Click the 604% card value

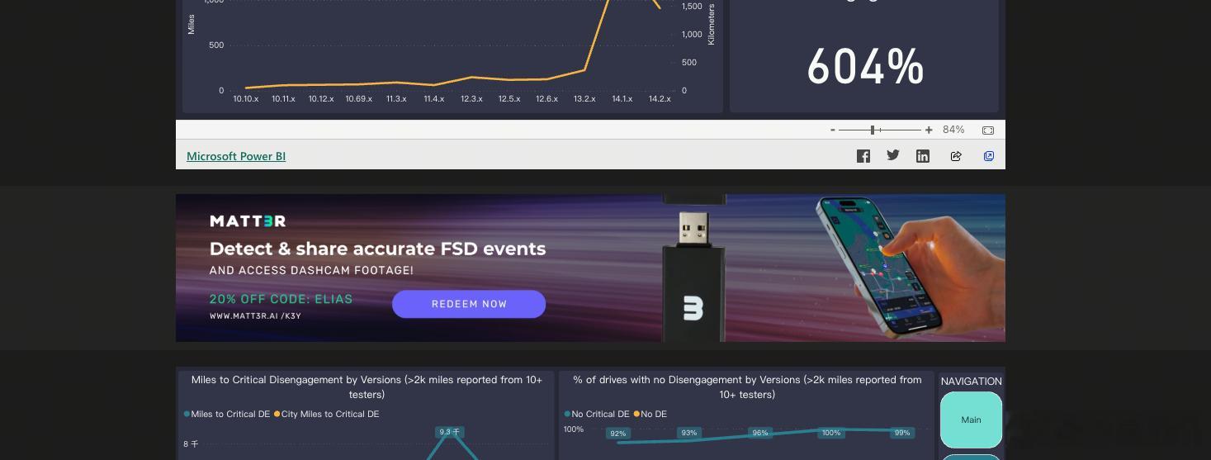point(865,67)
